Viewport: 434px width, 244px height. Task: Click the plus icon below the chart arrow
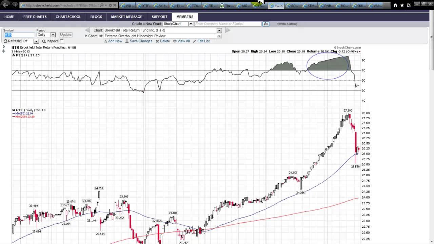(4, 51)
